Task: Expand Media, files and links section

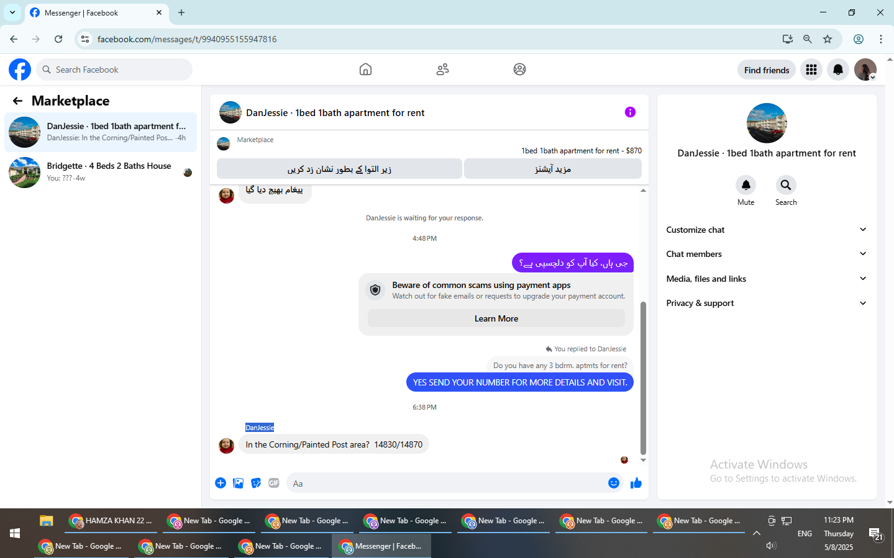Action: coord(767,279)
